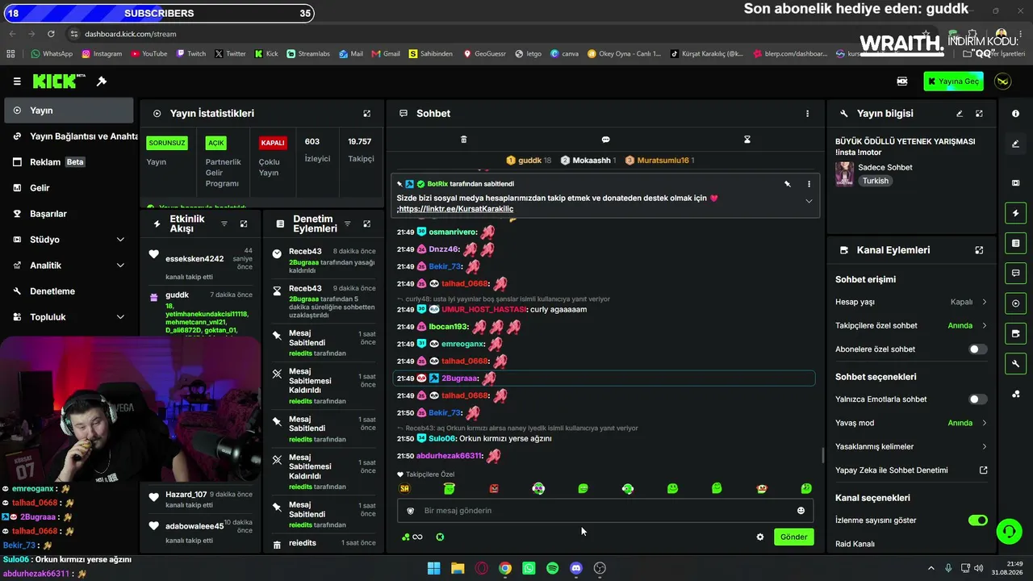Click the Sohbet chat scrollbar
The height and width of the screenshot is (581, 1033).
(822, 455)
